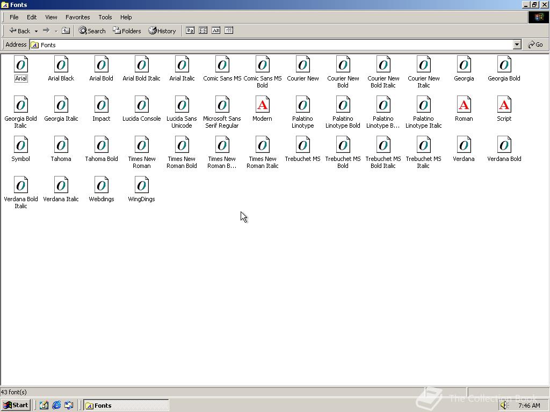Switch to List view in toolbar
Screen dimensions: 550x412
click(x=203, y=31)
